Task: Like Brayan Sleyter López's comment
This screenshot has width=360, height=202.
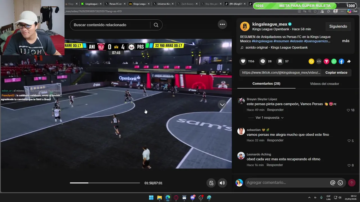Action: click(348, 110)
